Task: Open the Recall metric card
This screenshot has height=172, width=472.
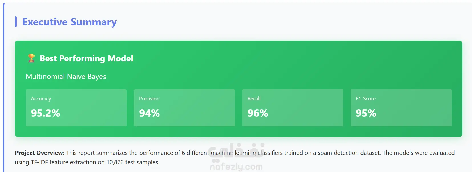Action: [293, 108]
